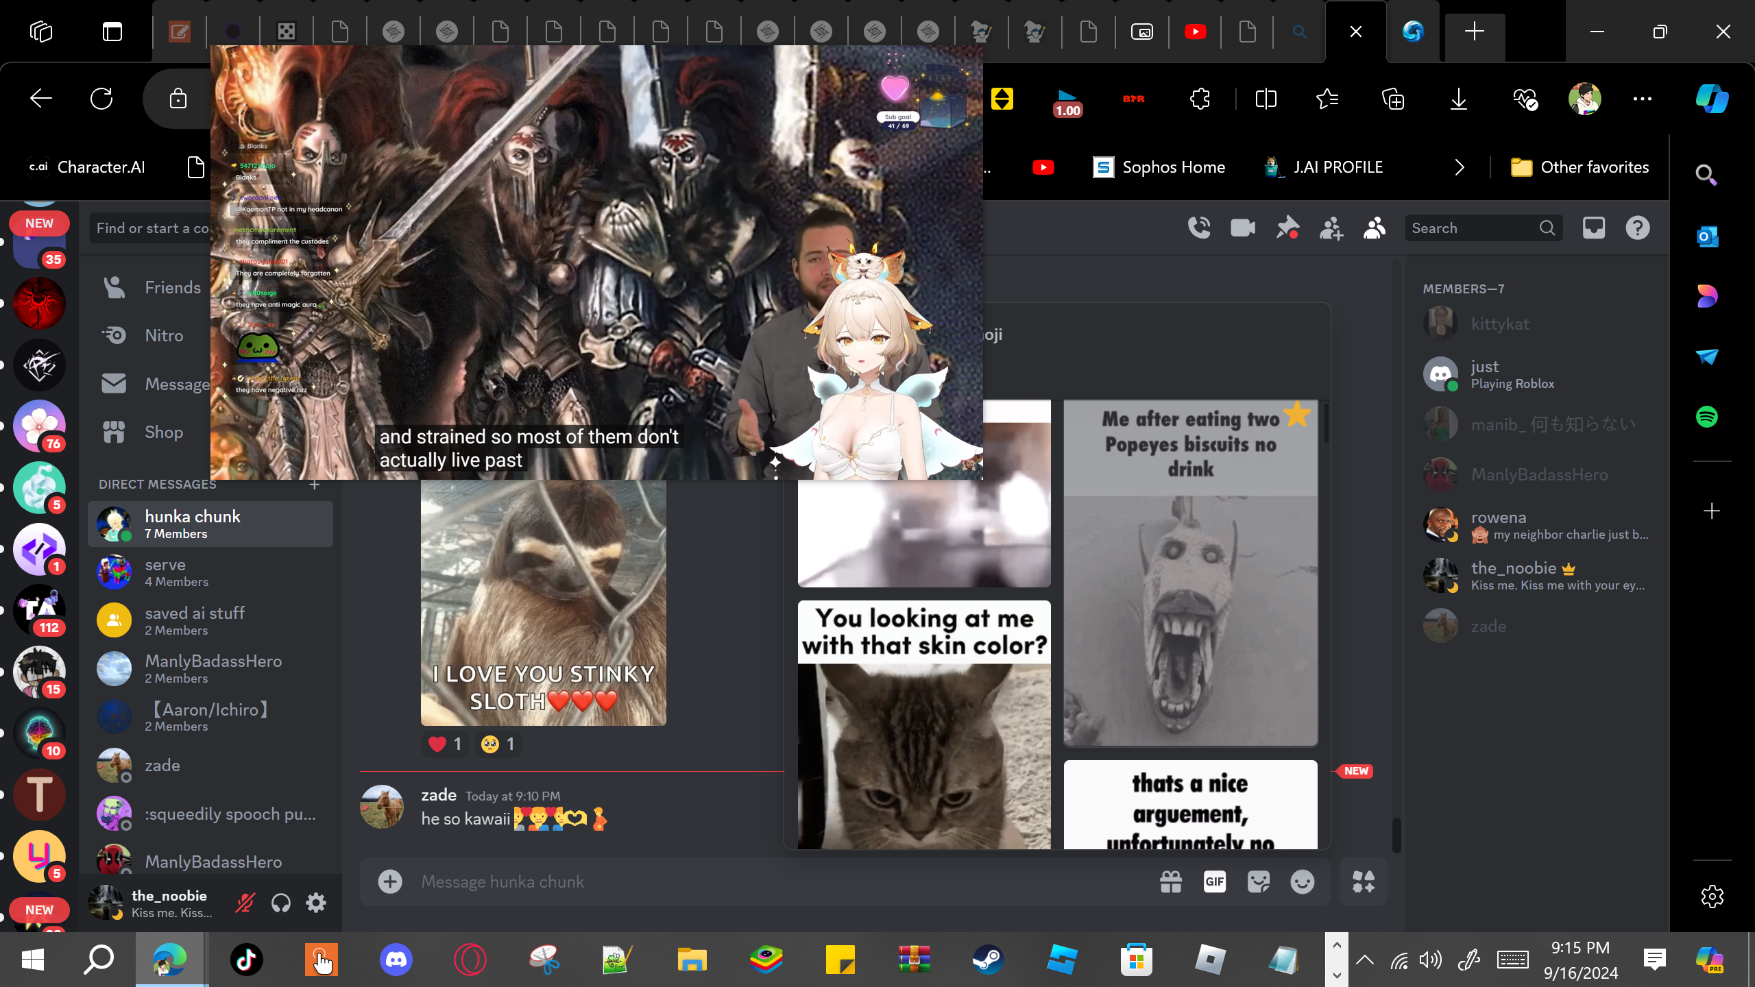Toggle the member list panel
Viewport: 1755px width, 987px height.
[x=1375, y=228]
